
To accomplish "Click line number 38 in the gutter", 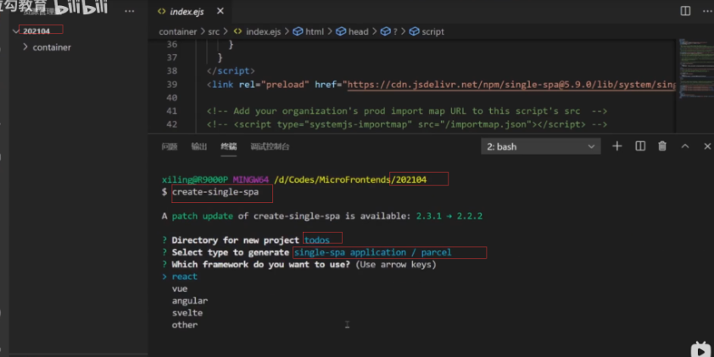I will pos(171,71).
